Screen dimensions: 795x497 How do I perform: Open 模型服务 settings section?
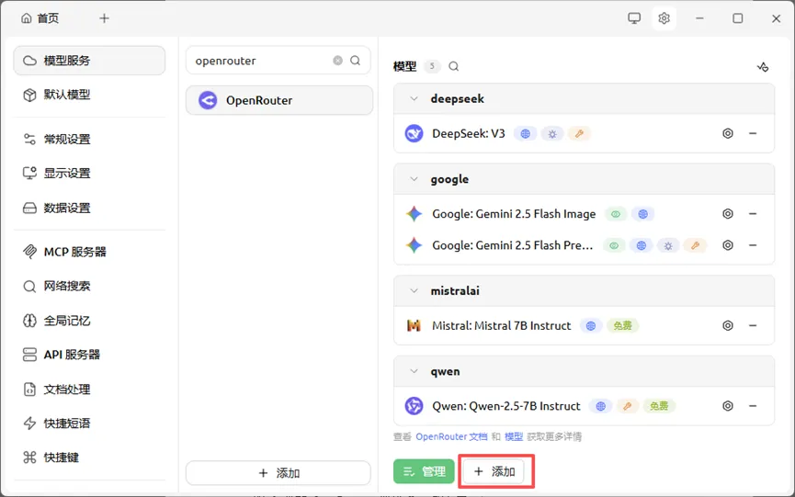(x=89, y=61)
